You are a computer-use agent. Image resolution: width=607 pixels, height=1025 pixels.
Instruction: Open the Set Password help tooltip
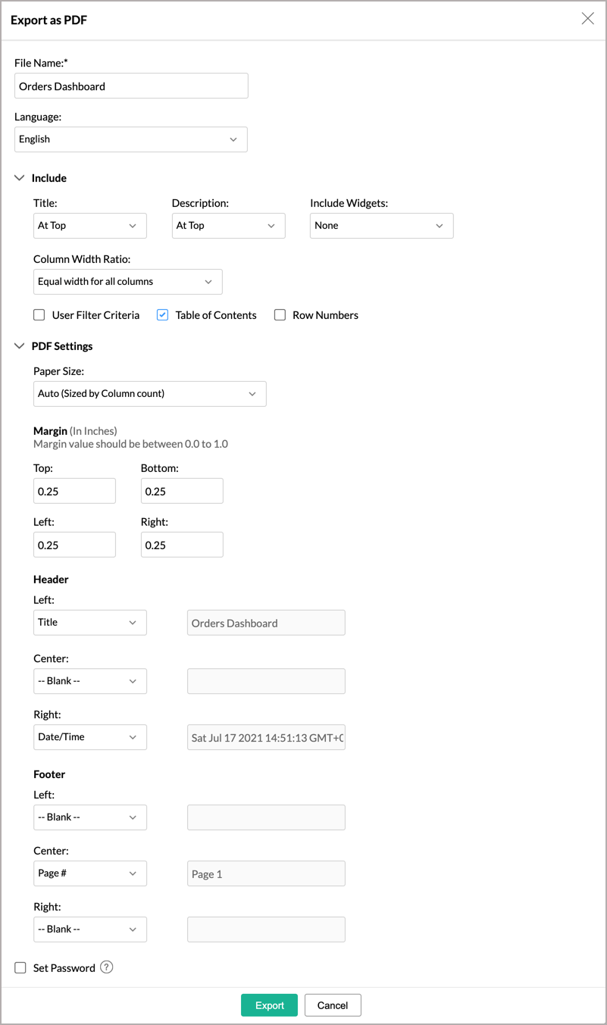click(106, 967)
